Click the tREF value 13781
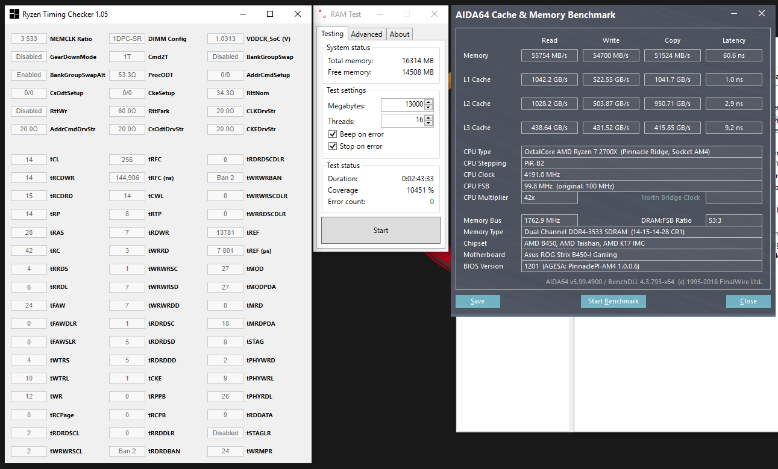This screenshot has width=778, height=469. pyautogui.click(x=225, y=232)
